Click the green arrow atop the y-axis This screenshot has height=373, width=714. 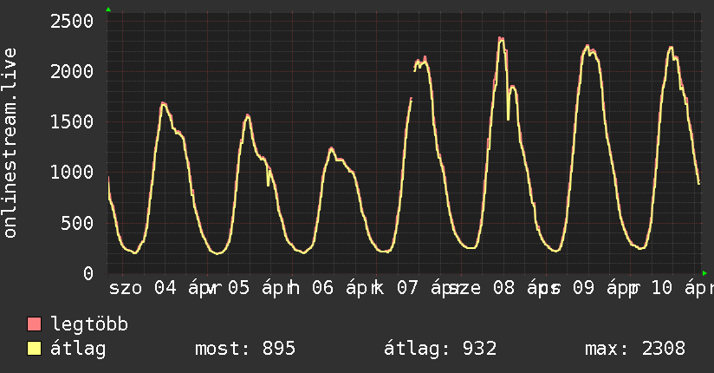(108, 10)
